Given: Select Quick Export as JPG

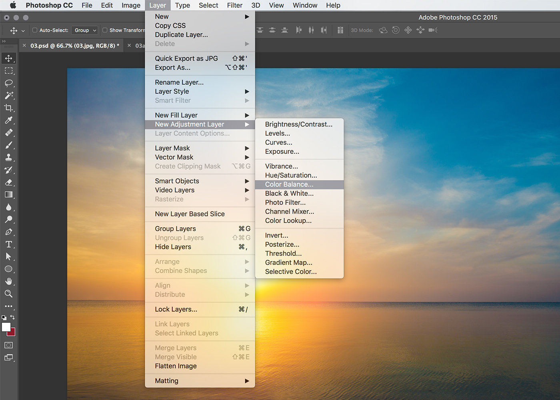Looking at the screenshot, I should (200, 58).
